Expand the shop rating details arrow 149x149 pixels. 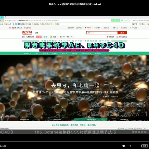point(75,37)
